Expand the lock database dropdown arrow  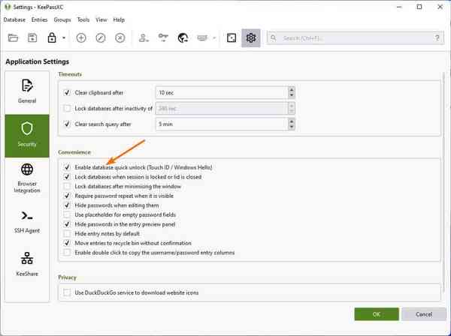(64, 37)
